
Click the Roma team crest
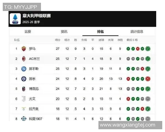click(x=24, y=49)
